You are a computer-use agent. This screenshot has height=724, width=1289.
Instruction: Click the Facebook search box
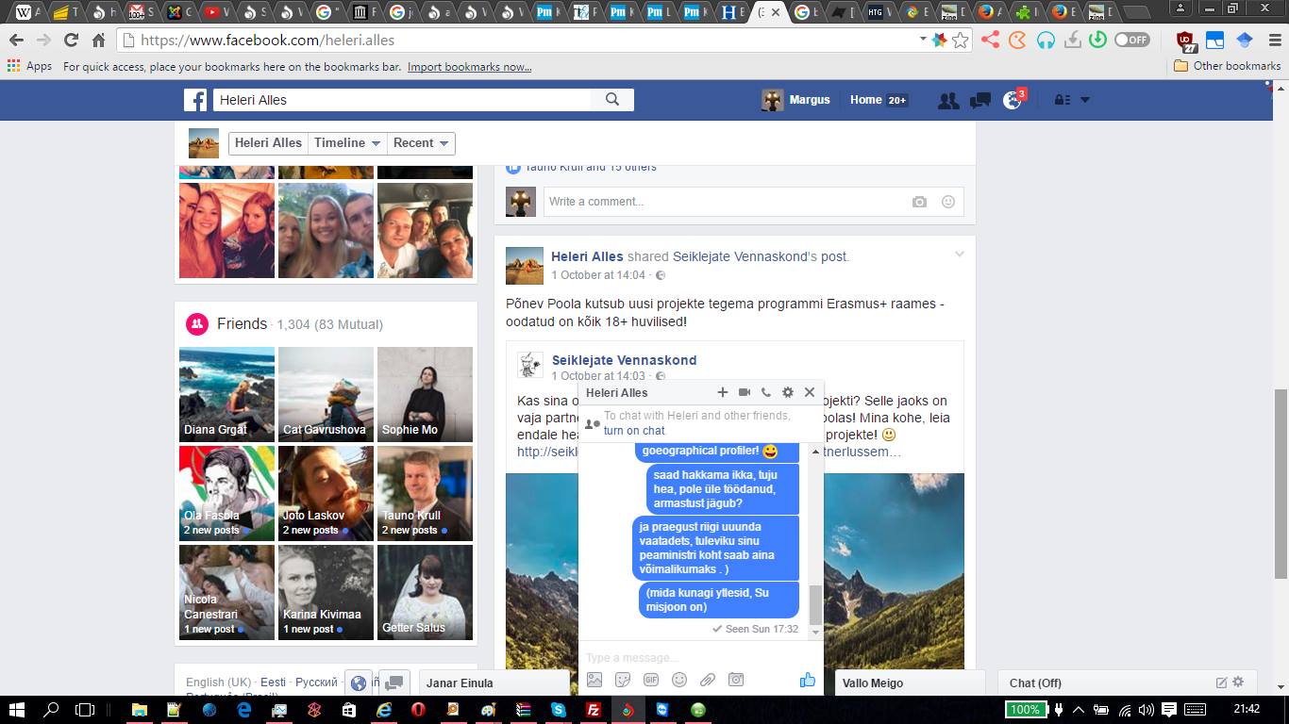coord(402,100)
